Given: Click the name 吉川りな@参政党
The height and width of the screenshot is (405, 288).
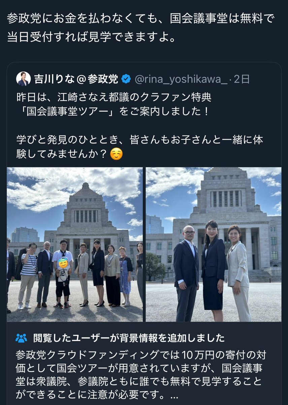Looking at the screenshot, I should (76, 80).
